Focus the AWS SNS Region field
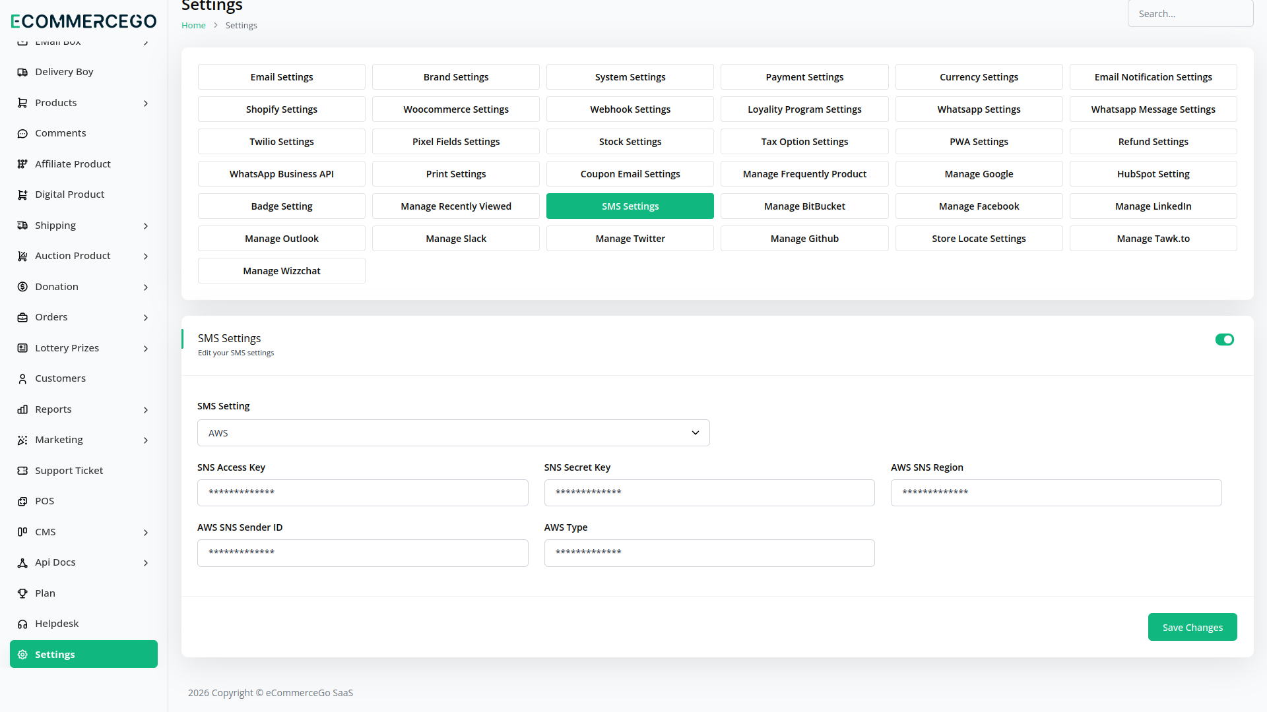Viewport: 1267px width, 712px height. tap(1056, 493)
